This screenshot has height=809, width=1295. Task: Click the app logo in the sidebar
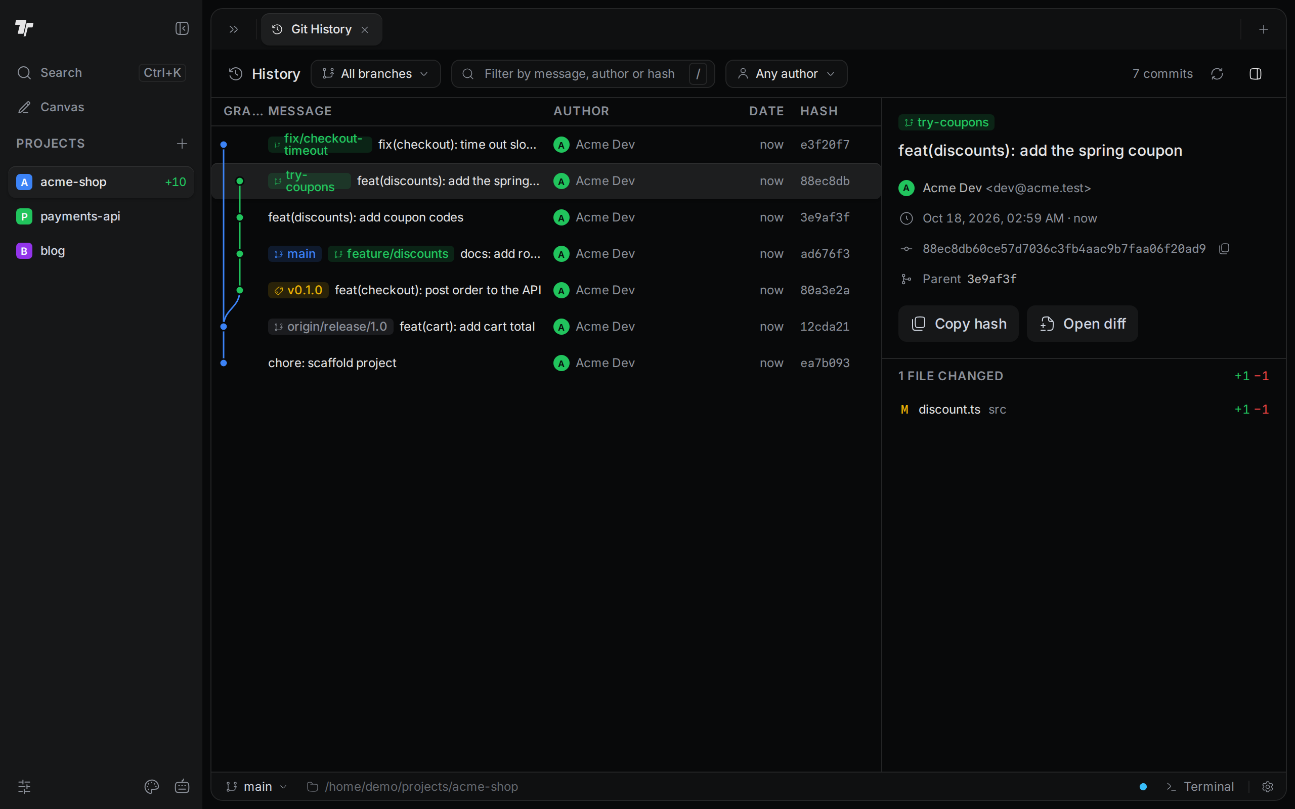[x=25, y=28]
